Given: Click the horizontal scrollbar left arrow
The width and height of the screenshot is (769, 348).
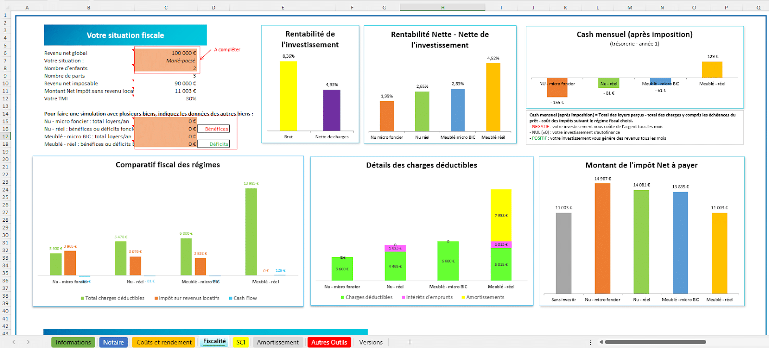Looking at the screenshot, I should click(x=601, y=342).
